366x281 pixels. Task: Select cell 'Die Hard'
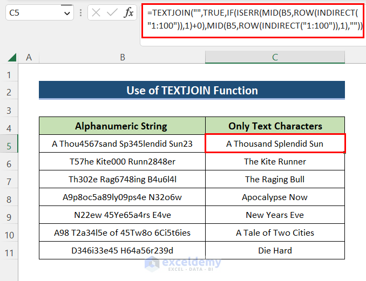tap(275, 250)
